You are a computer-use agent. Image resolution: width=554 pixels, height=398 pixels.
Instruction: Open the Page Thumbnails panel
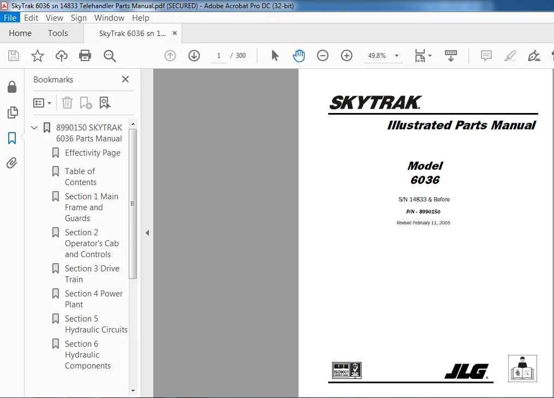click(x=13, y=112)
